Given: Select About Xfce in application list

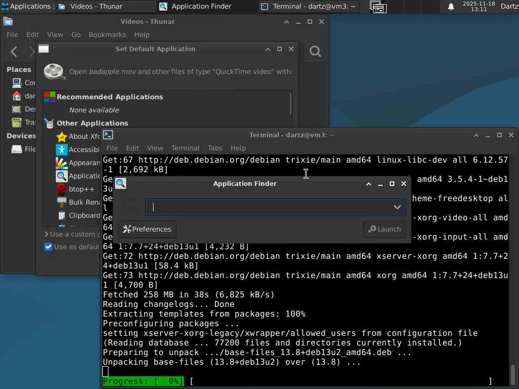Looking at the screenshot, I should tap(78, 136).
